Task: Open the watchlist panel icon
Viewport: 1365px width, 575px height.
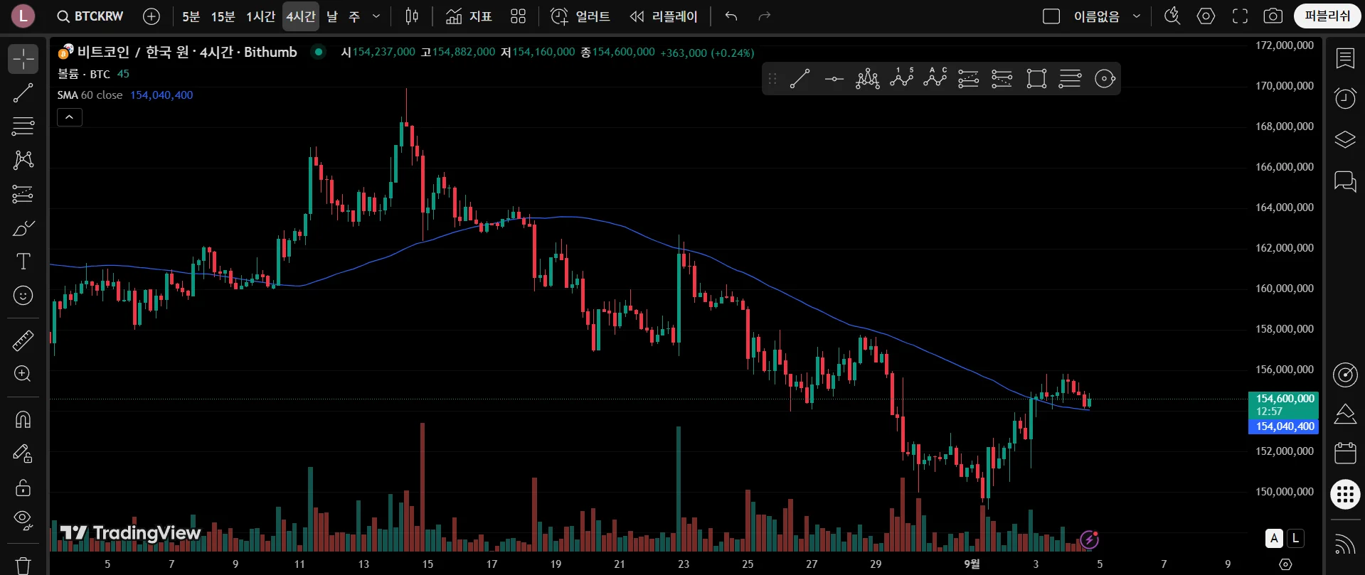Action: [1345, 58]
